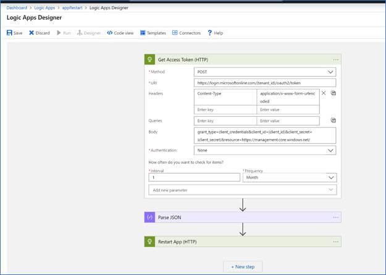Click the URI input field

(x=265, y=83)
